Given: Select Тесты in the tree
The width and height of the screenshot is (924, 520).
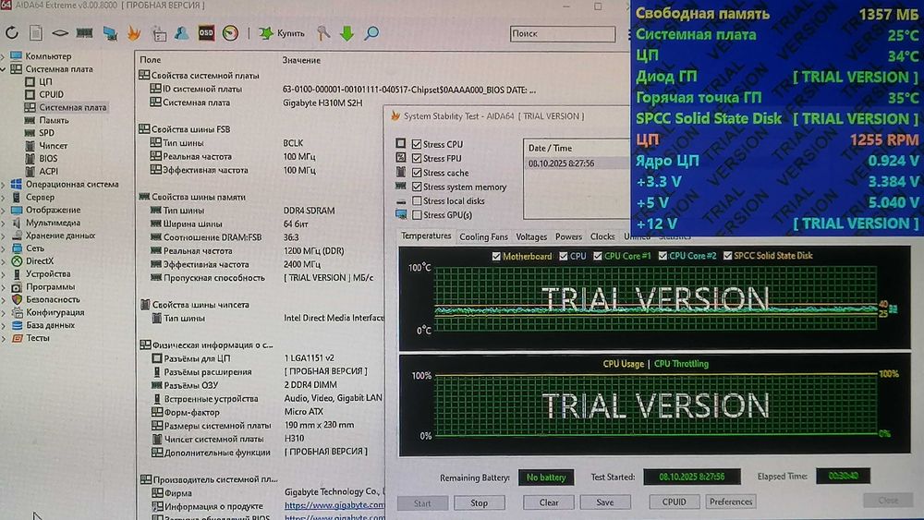Looking at the screenshot, I should point(38,338).
